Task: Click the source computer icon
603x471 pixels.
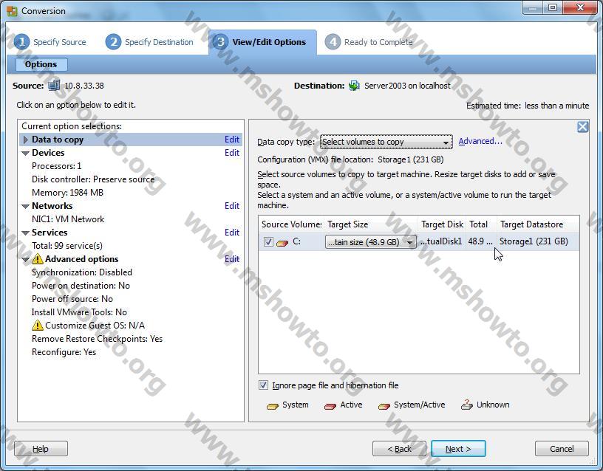Action: [54, 85]
